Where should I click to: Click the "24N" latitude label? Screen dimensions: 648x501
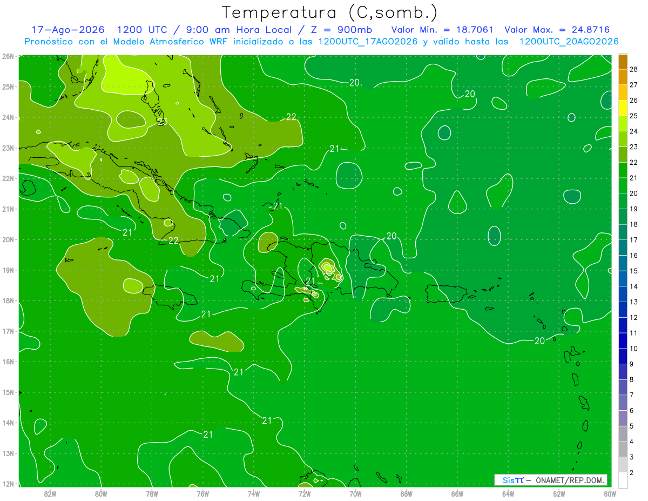(8, 117)
